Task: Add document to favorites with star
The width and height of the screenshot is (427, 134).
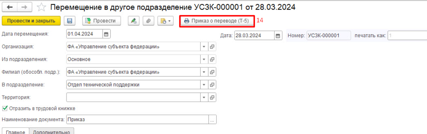Action: click(x=41, y=7)
